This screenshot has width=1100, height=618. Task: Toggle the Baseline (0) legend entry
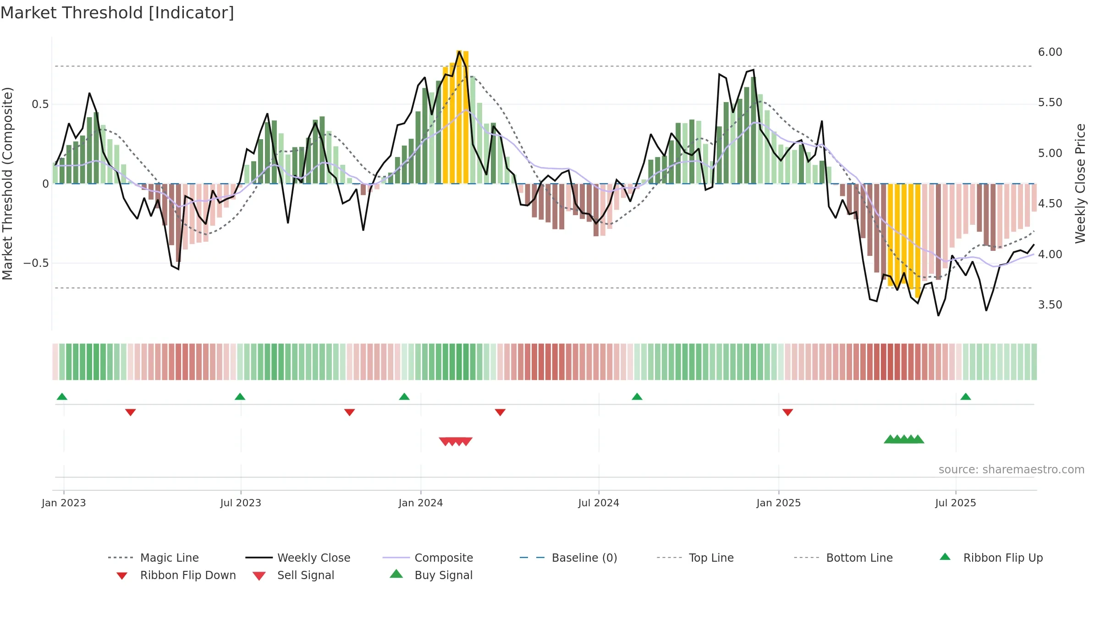coord(568,558)
